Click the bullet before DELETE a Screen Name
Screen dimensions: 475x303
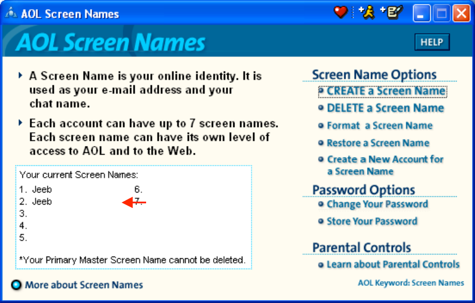(x=321, y=108)
